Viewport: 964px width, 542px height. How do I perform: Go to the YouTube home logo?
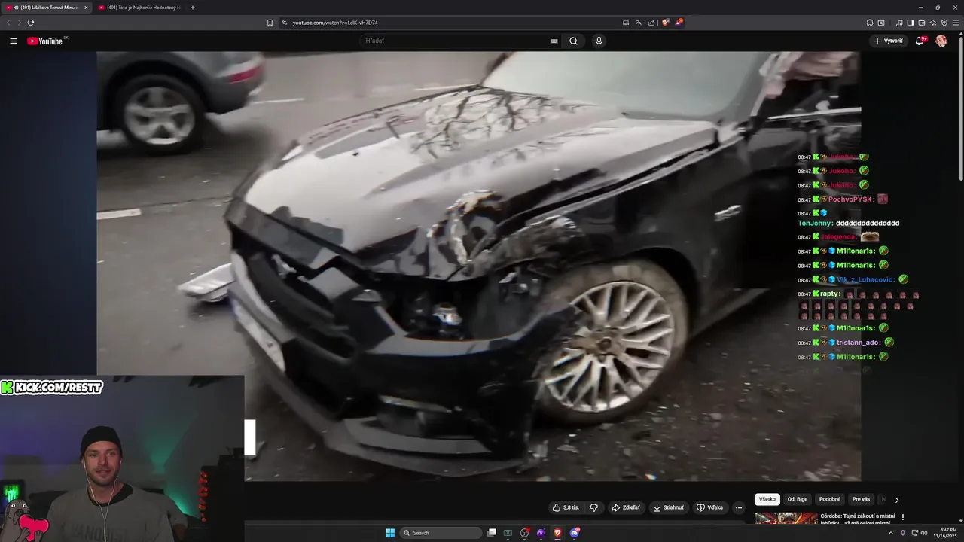45,41
